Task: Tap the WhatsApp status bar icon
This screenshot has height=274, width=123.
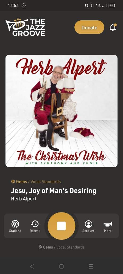Action: (23, 5)
